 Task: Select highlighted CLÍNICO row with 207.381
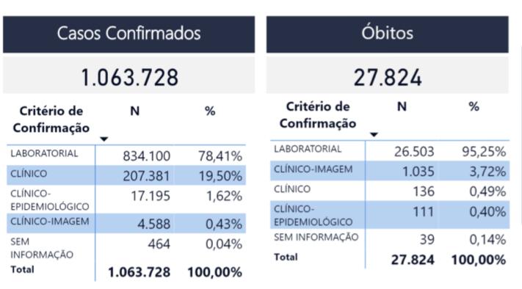(x=126, y=175)
